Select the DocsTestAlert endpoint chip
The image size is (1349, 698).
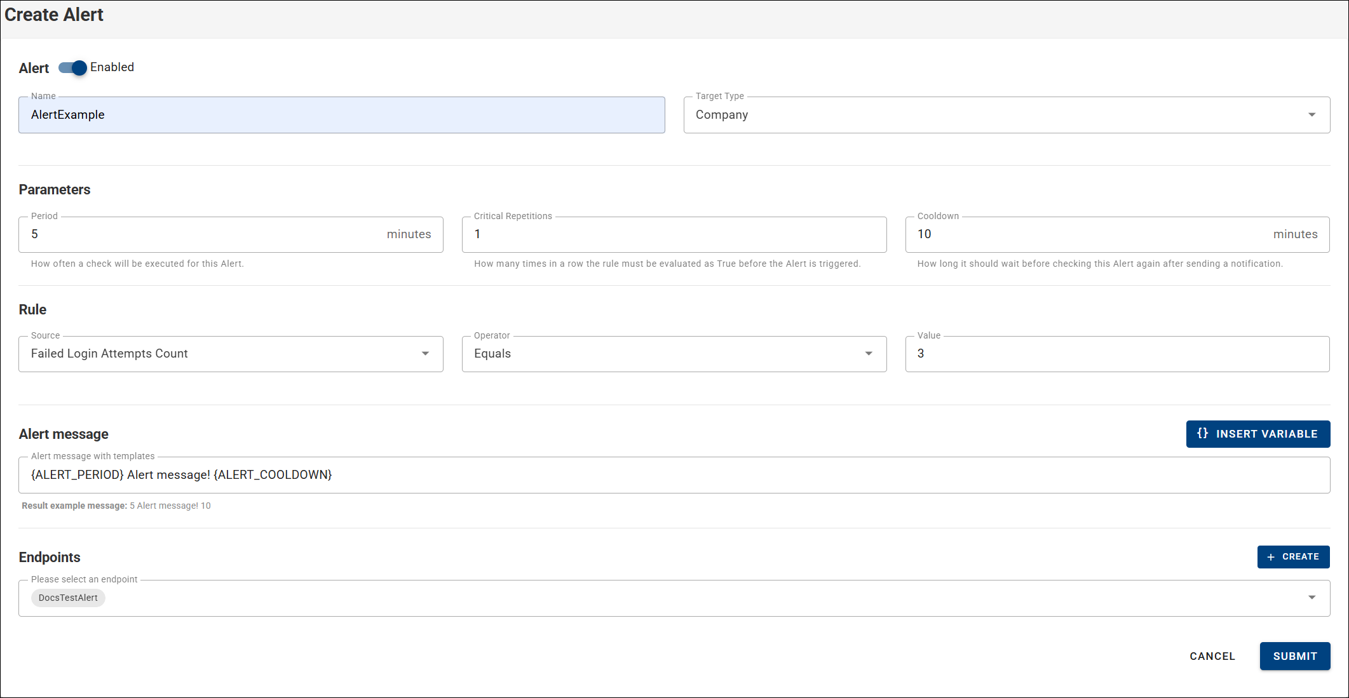[68, 598]
